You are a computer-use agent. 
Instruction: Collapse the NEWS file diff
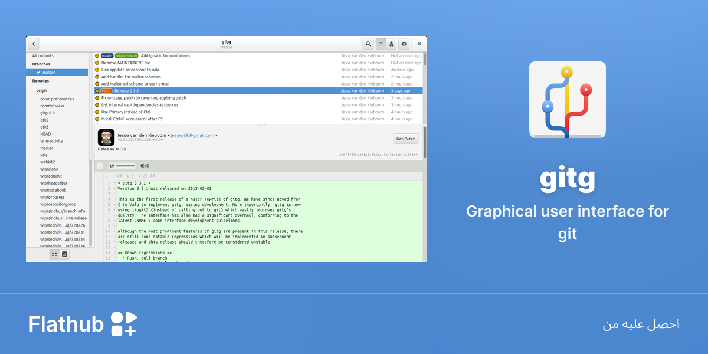pos(100,166)
